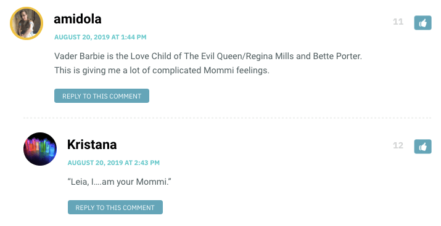Open Kristana's rainbow profile avatar
Image resolution: width=441 pixels, height=226 pixels.
point(40,149)
